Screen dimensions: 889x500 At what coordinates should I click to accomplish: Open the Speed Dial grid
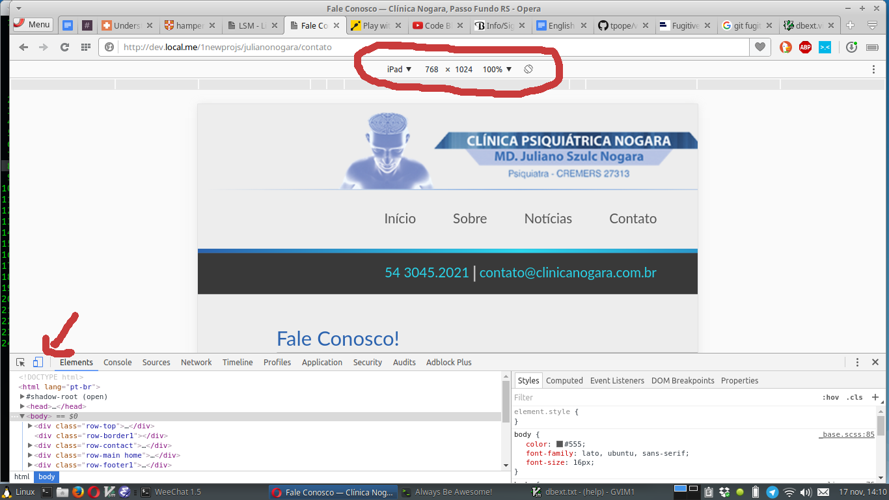[x=85, y=47]
